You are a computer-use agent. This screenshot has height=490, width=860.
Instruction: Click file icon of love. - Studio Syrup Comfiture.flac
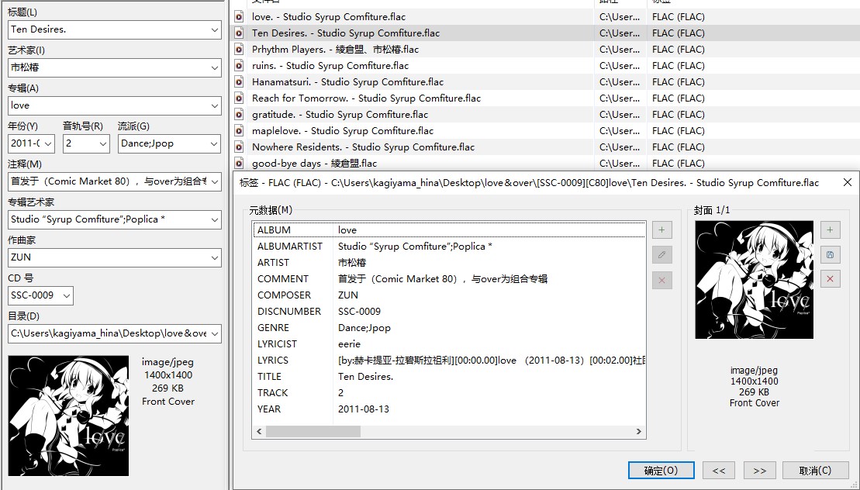click(x=239, y=16)
